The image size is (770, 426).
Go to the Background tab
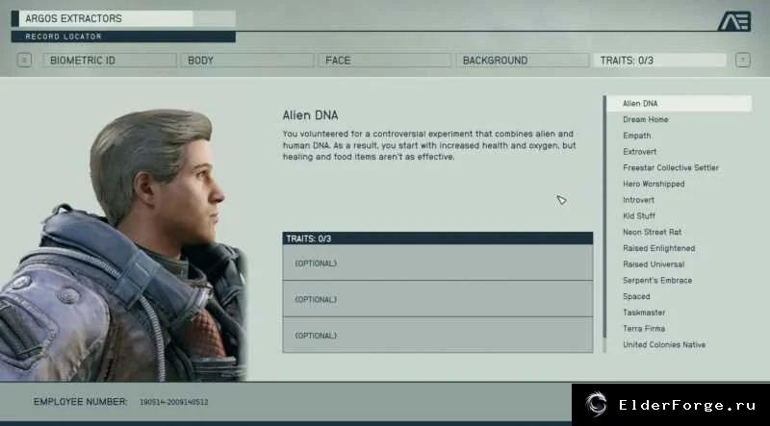tap(522, 61)
